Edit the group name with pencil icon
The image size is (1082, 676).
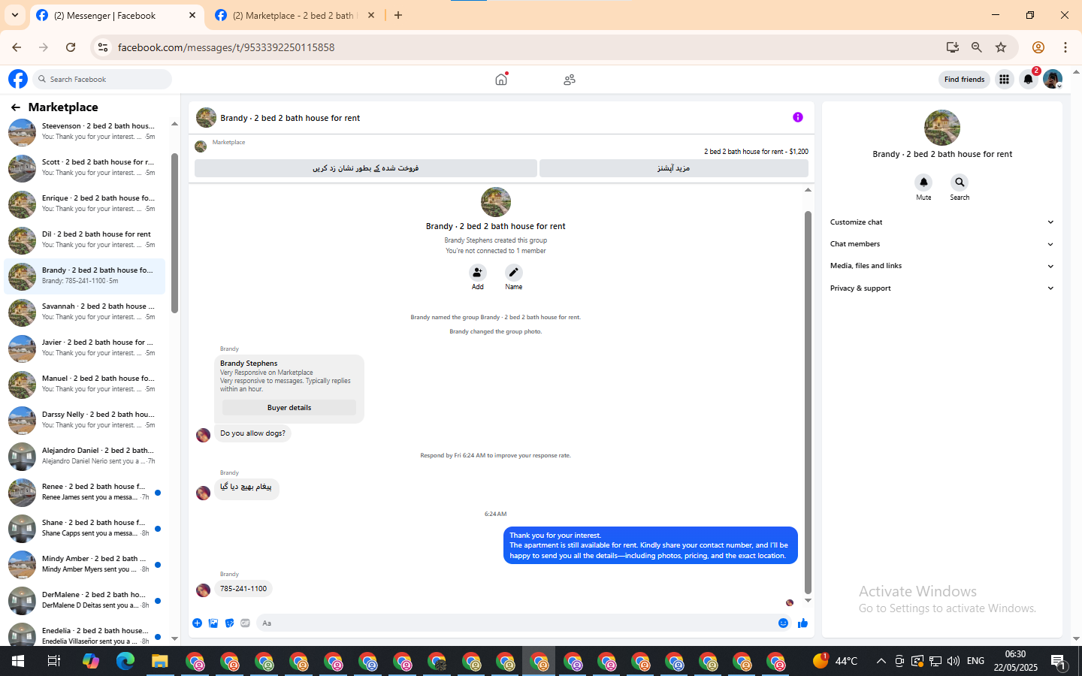click(514, 273)
